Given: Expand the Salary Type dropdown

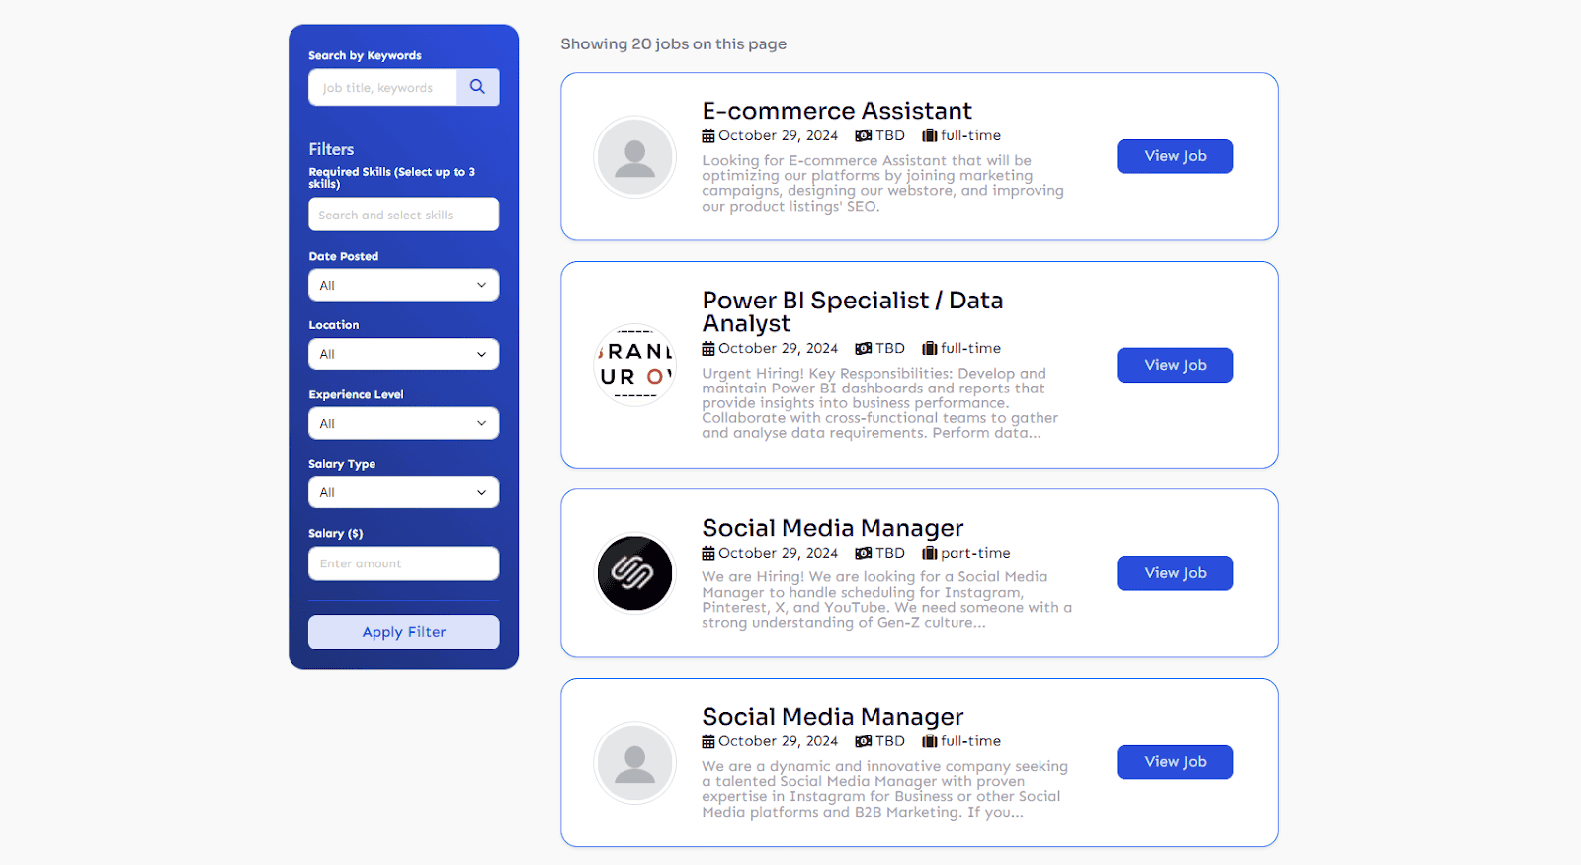Looking at the screenshot, I should tap(403, 492).
